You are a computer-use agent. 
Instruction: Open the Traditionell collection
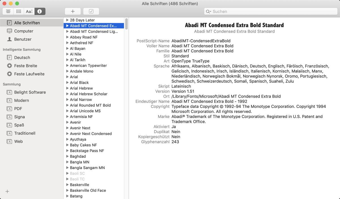(31, 133)
